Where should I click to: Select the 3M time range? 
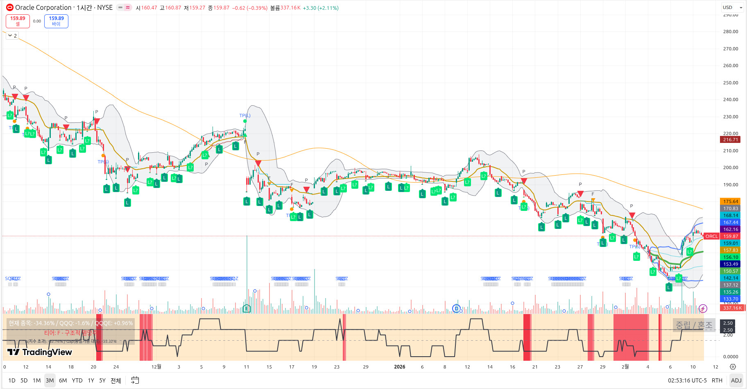[50, 380]
